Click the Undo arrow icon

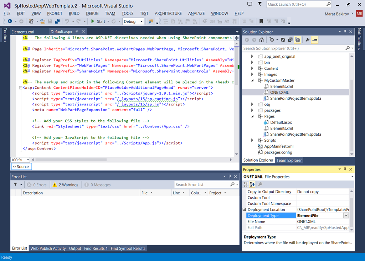point(67,21)
